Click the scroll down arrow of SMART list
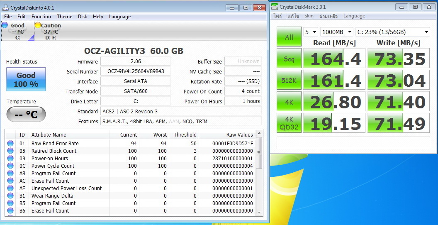Screen dimensions: 438x225 [x=259, y=212]
